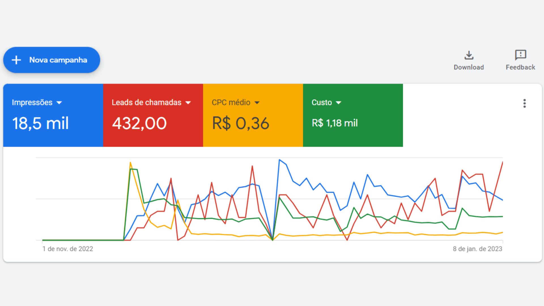Expand the Impressões metric dropdown arrow
The image size is (544, 306).
point(59,103)
